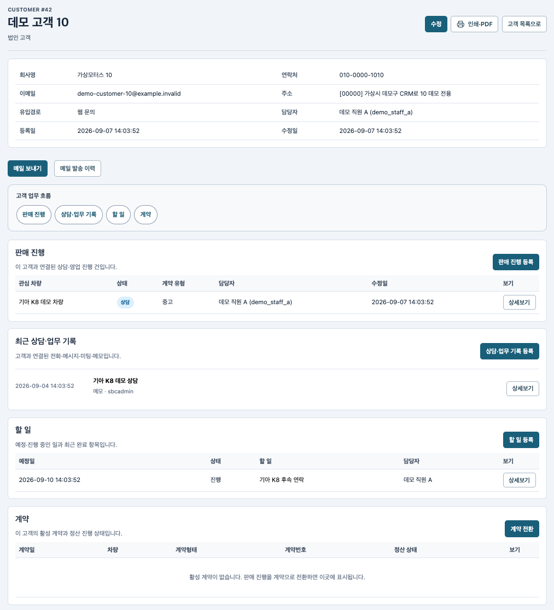This screenshot has width=554, height=610.
Task: Click the phone number 010-0000-1010
Action: pyautogui.click(x=361, y=75)
